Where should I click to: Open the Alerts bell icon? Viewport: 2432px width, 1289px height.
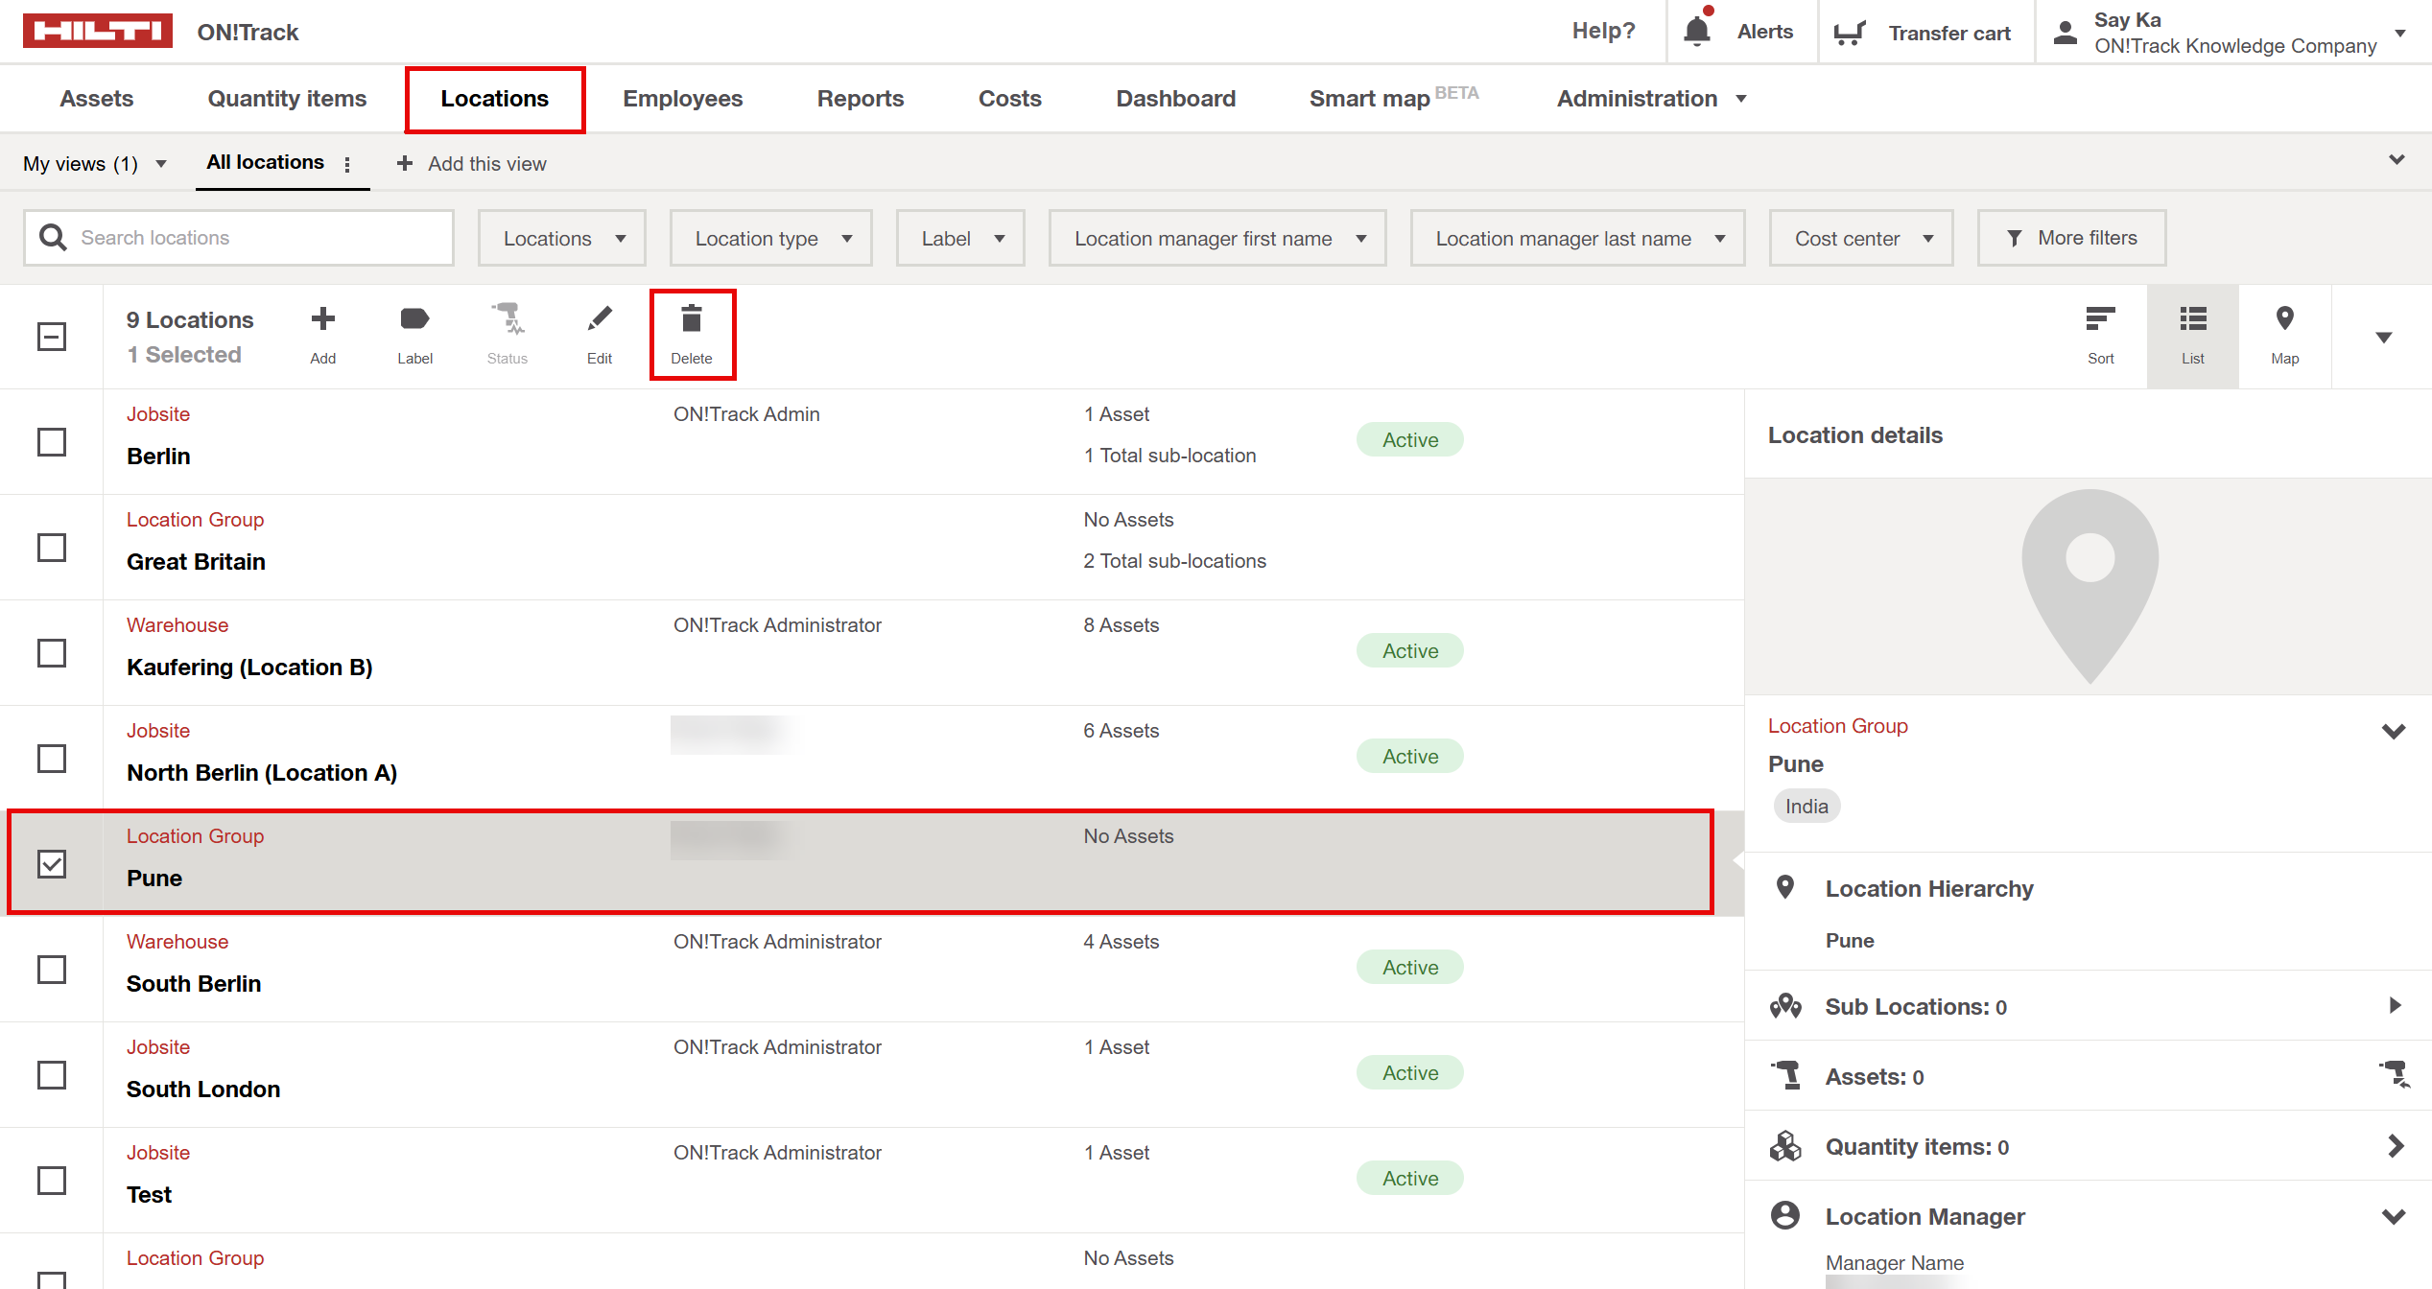(x=1697, y=32)
